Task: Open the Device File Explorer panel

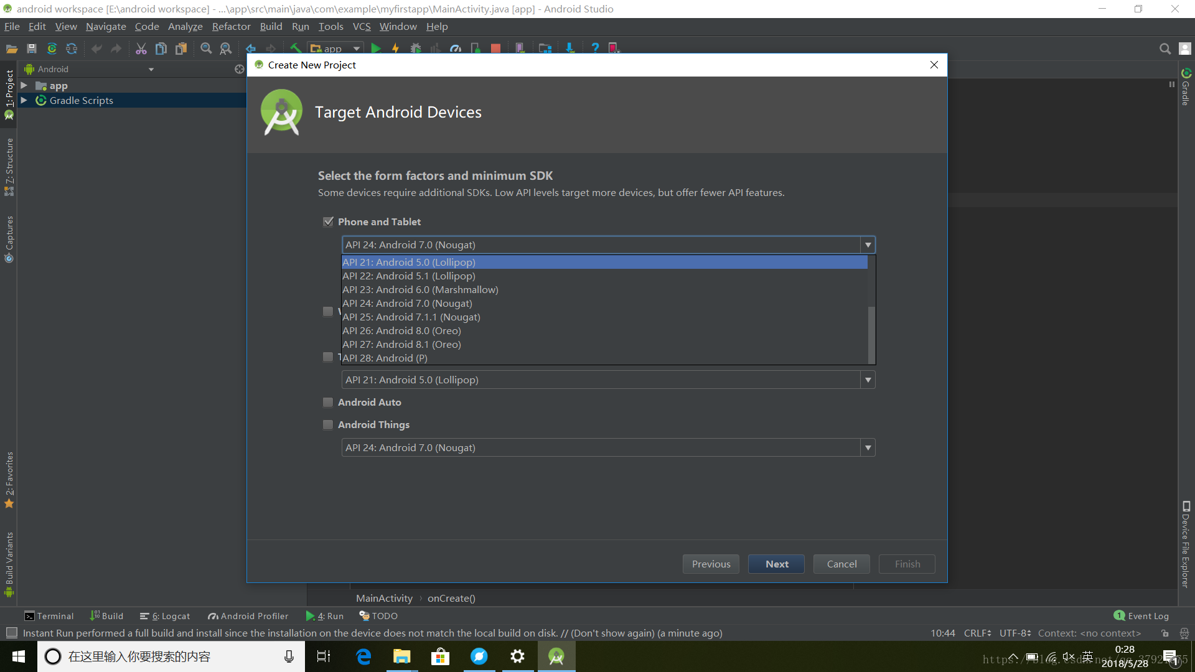Action: (x=1186, y=544)
